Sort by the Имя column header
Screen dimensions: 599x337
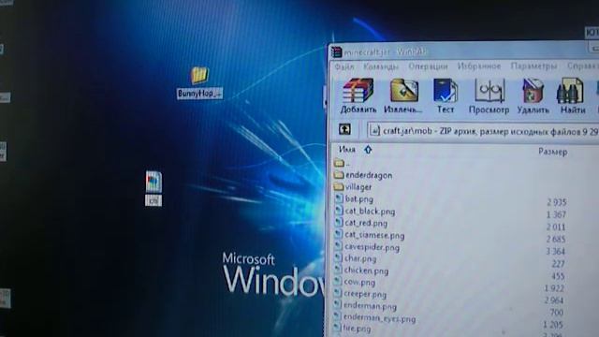[x=347, y=150]
